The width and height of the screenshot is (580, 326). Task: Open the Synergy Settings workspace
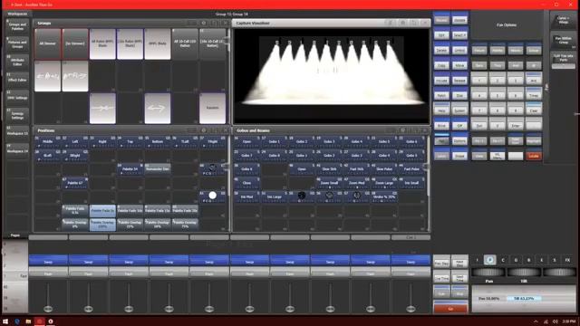(x=17, y=116)
